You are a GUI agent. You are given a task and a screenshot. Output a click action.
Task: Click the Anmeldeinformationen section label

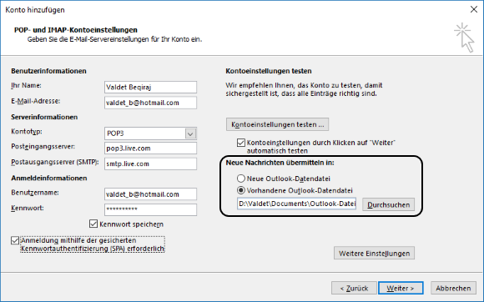[49, 178]
